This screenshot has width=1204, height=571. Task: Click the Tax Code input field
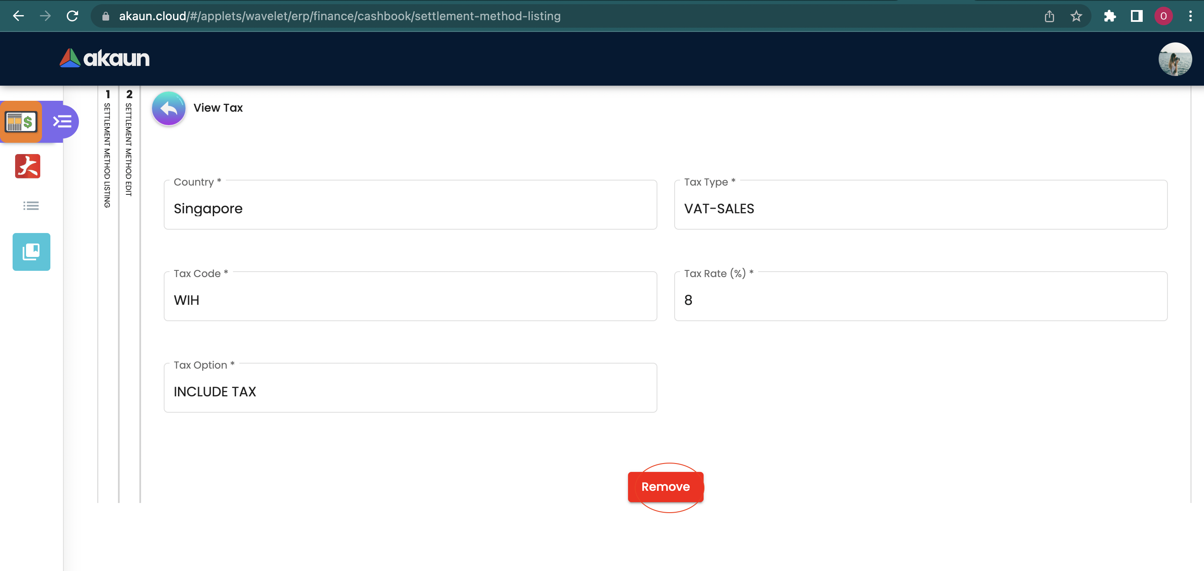pyautogui.click(x=410, y=300)
